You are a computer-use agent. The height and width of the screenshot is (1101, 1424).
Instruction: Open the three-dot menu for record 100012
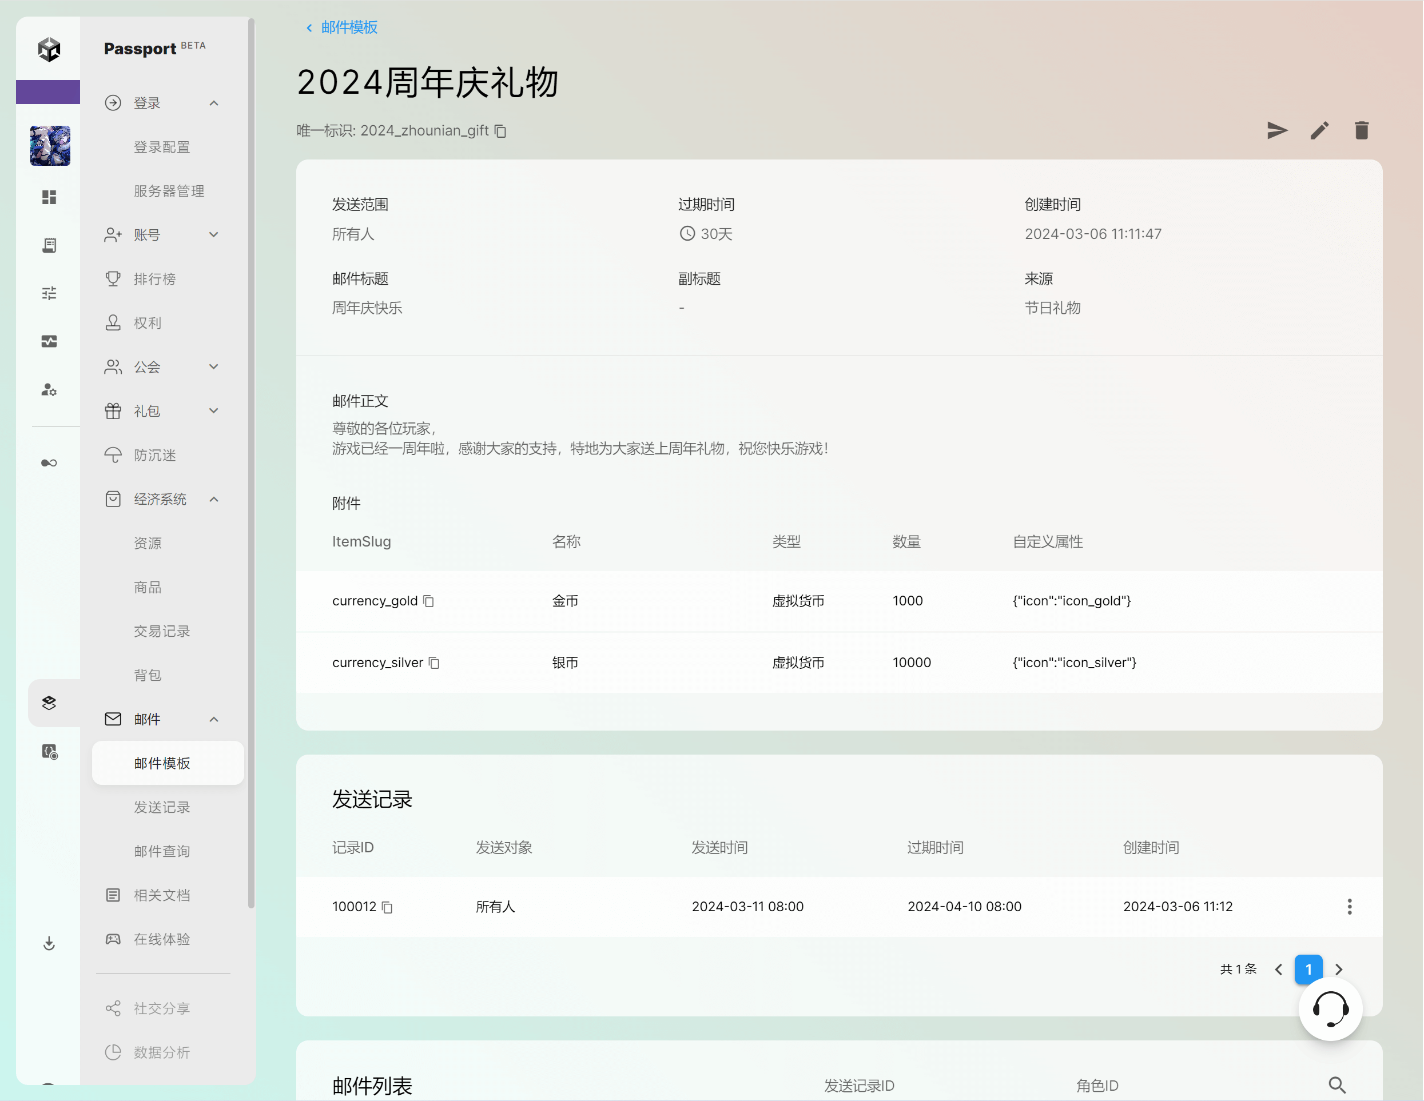coord(1349,906)
